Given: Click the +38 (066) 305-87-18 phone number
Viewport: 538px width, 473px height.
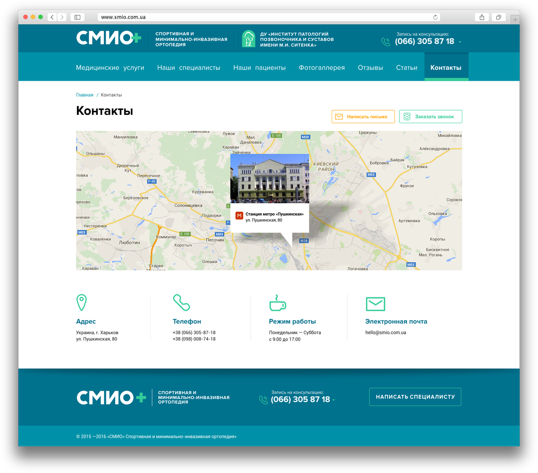Looking at the screenshot, I should [x=194, y=333].
